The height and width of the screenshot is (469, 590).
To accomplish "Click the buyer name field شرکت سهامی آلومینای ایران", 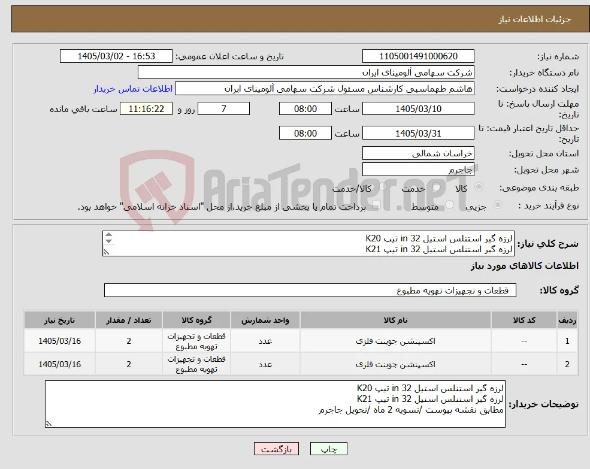I will coord(306,72).
